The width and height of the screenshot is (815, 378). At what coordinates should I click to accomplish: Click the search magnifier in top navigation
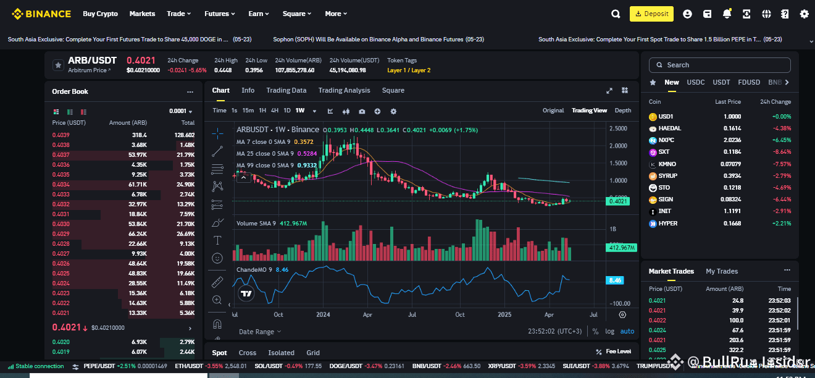coord(616,14)
